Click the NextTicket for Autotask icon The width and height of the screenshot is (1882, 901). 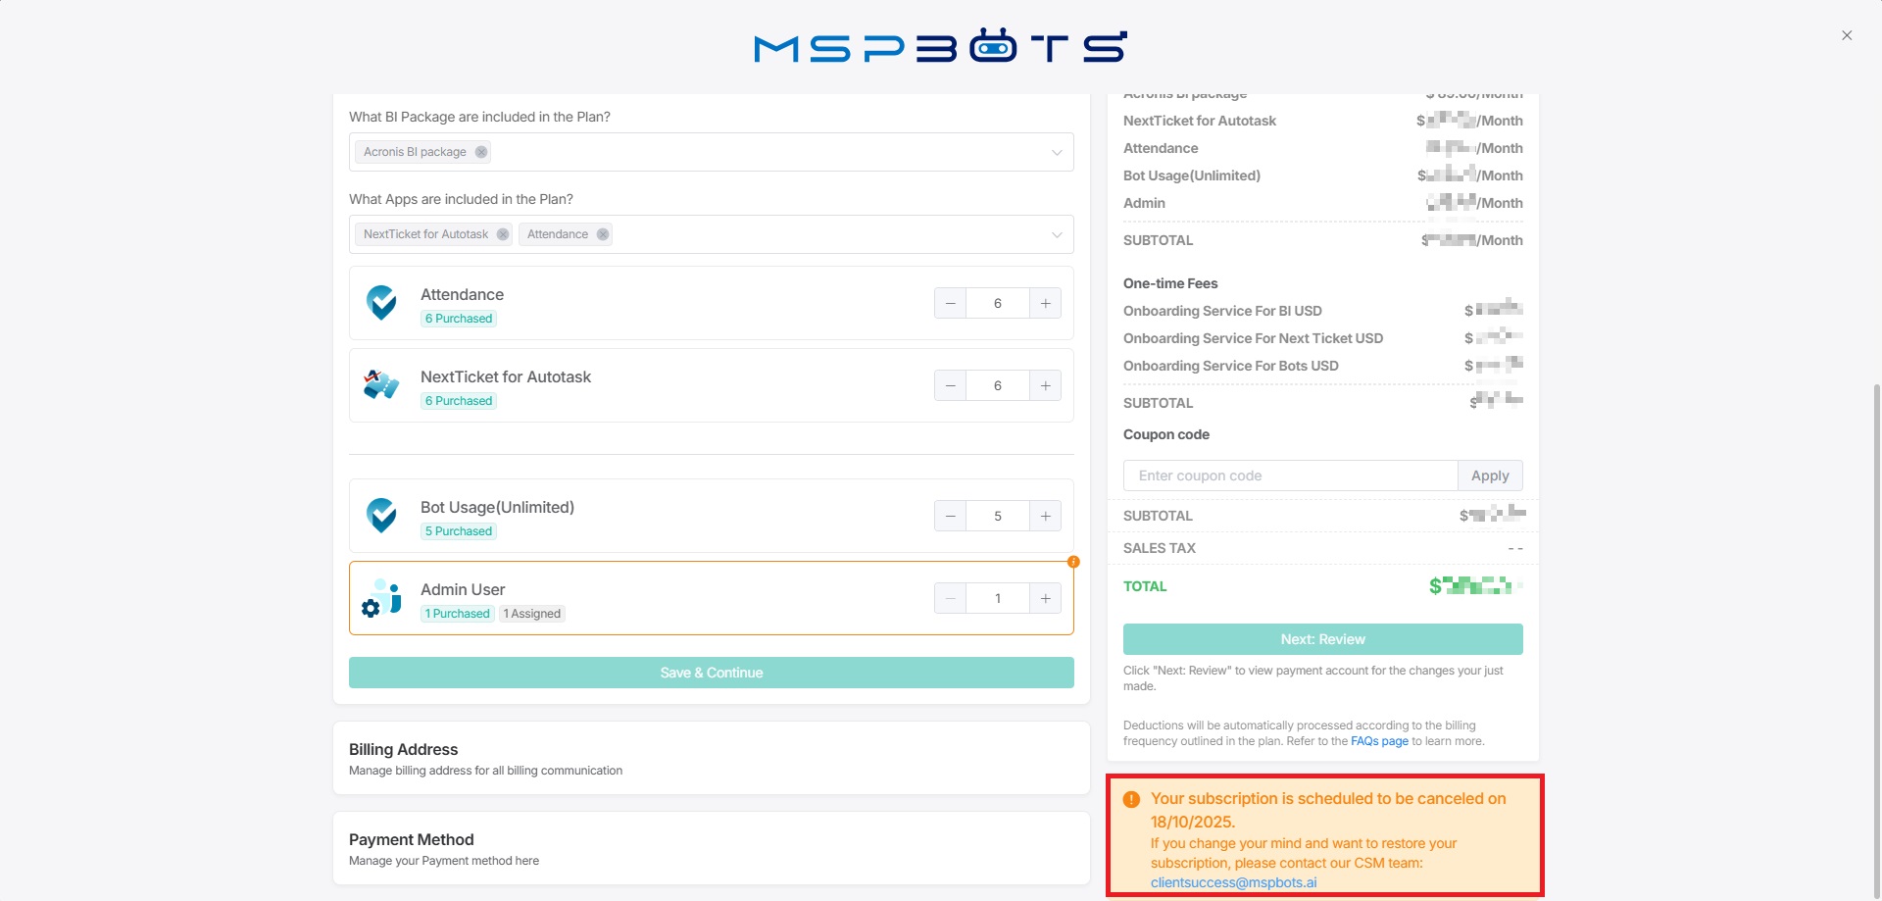381,385
